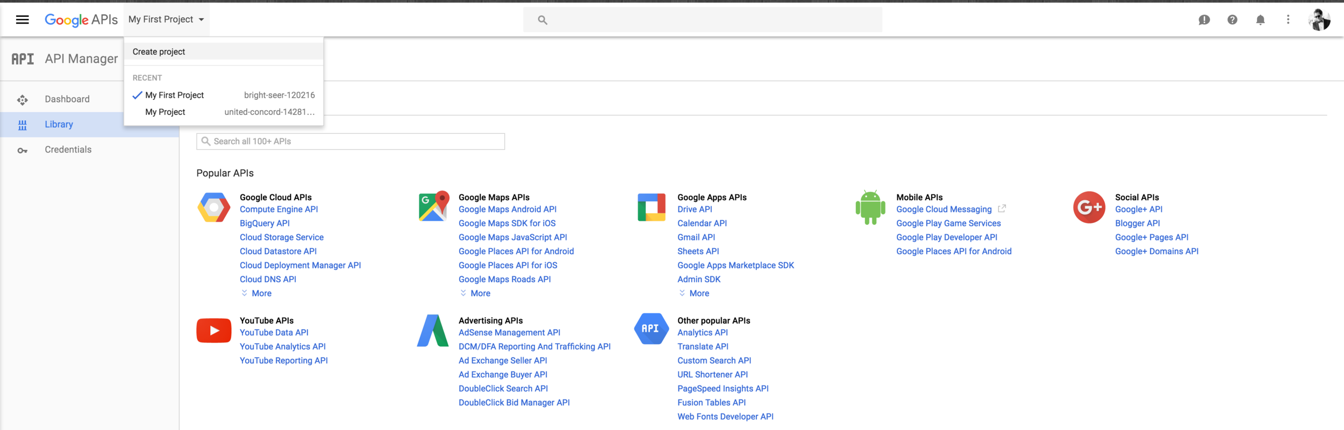Open the Web Fonts Developer API link

(x=726, y=417)
